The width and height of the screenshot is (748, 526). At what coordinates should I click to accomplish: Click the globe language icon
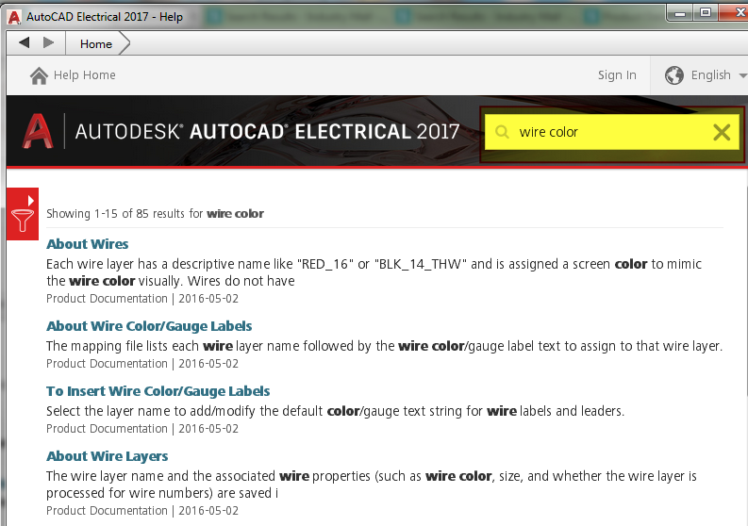click(x=674, y=75)
